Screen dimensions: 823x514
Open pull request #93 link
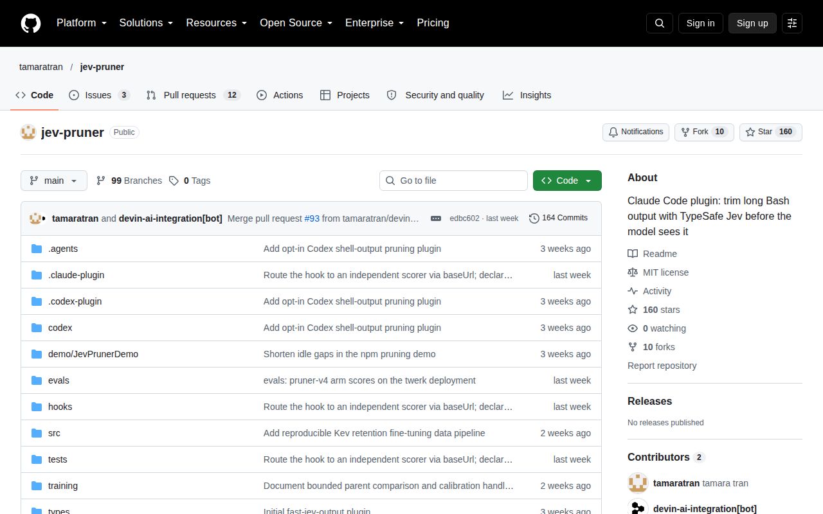click(312, 218)
